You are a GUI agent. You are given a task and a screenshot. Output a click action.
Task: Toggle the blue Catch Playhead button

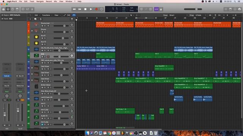click(74, 15)
